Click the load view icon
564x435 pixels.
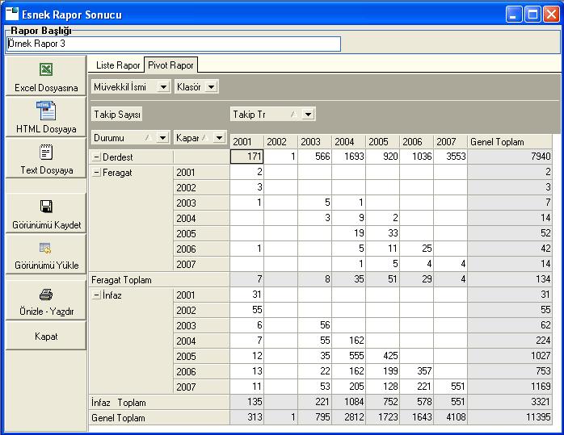coord(45,248)
